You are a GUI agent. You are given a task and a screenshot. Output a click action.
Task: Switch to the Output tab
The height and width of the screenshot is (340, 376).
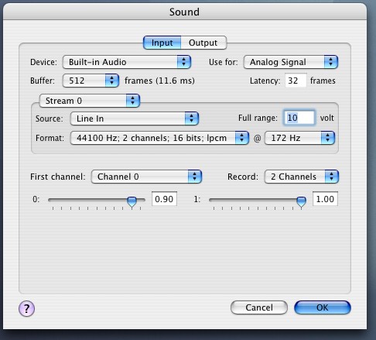[x=203, y=43]
